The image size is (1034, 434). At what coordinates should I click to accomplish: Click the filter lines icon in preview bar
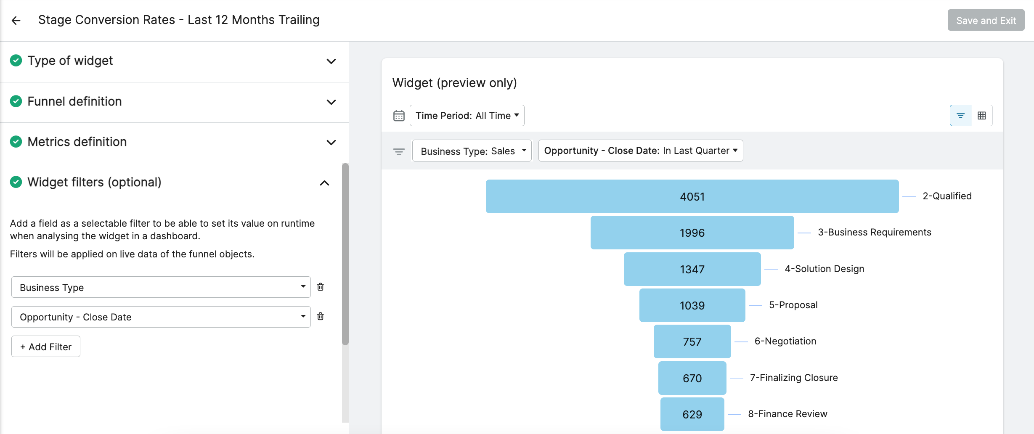(x=399, y=151)
